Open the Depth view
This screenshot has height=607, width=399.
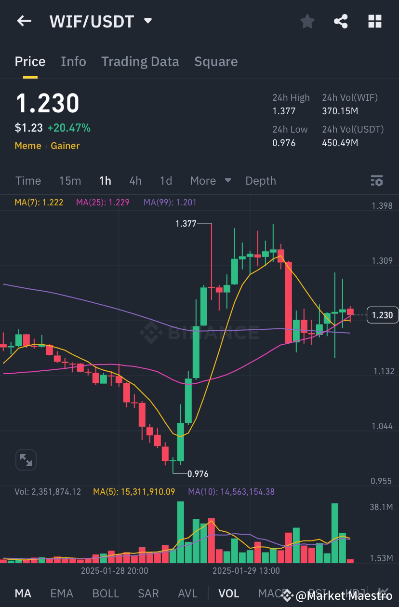pyautogui.click(x=261, y=181)
